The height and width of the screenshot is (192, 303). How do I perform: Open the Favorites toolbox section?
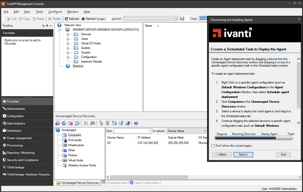[x=27, y=101]
